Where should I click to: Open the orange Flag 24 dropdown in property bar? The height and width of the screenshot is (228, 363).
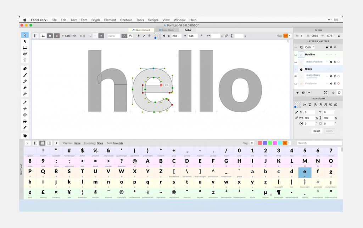[290, 36]
